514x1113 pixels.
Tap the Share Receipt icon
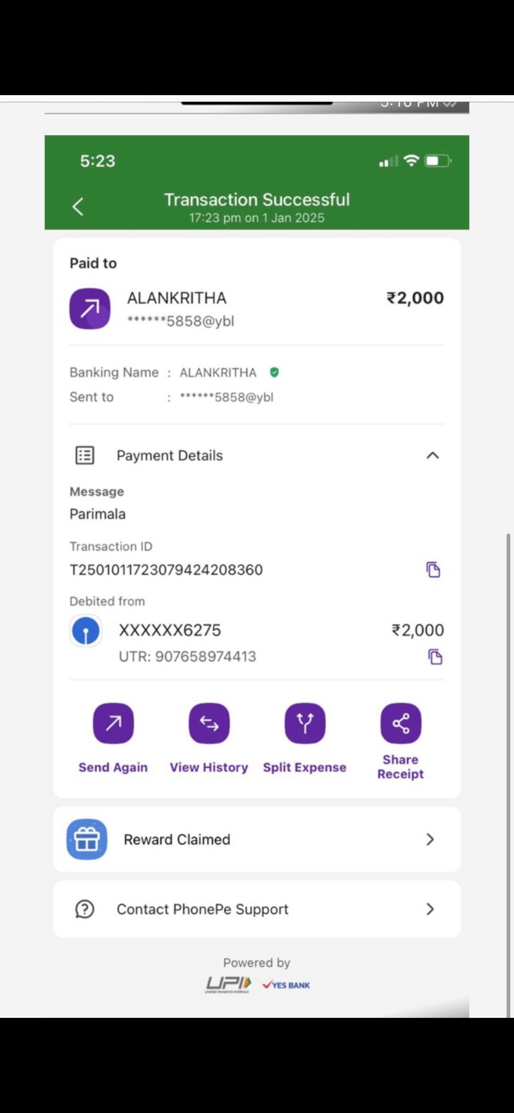pos(401,723)
